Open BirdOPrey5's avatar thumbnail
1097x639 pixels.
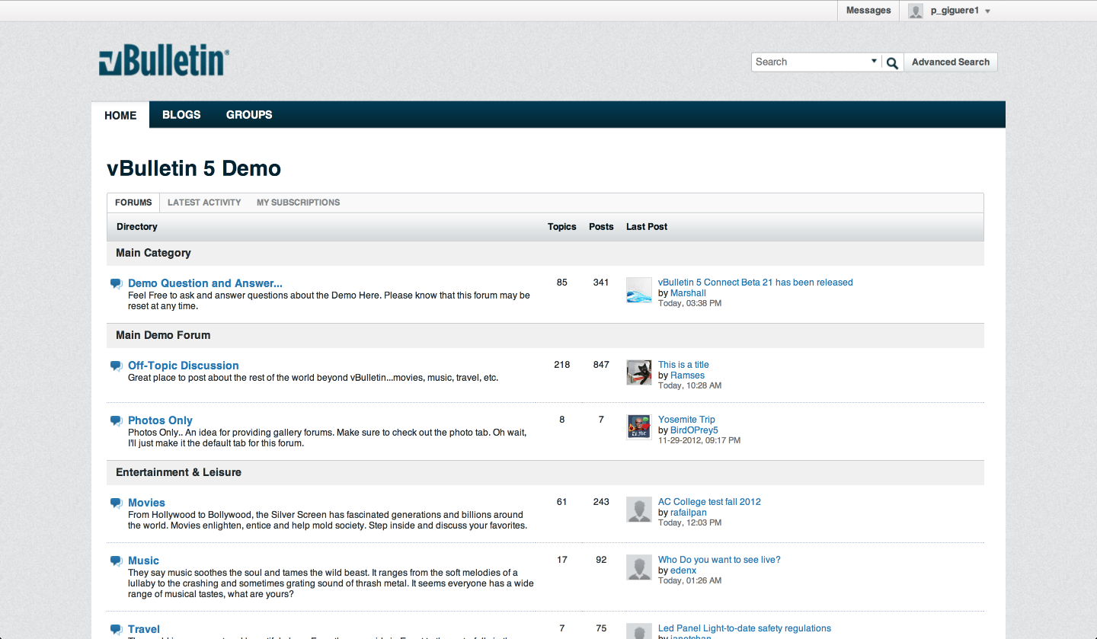tap(639, 427)
